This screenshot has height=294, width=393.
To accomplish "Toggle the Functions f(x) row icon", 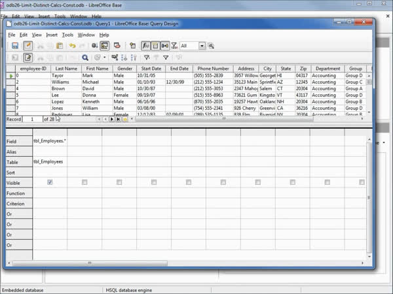I will point(145,46).
